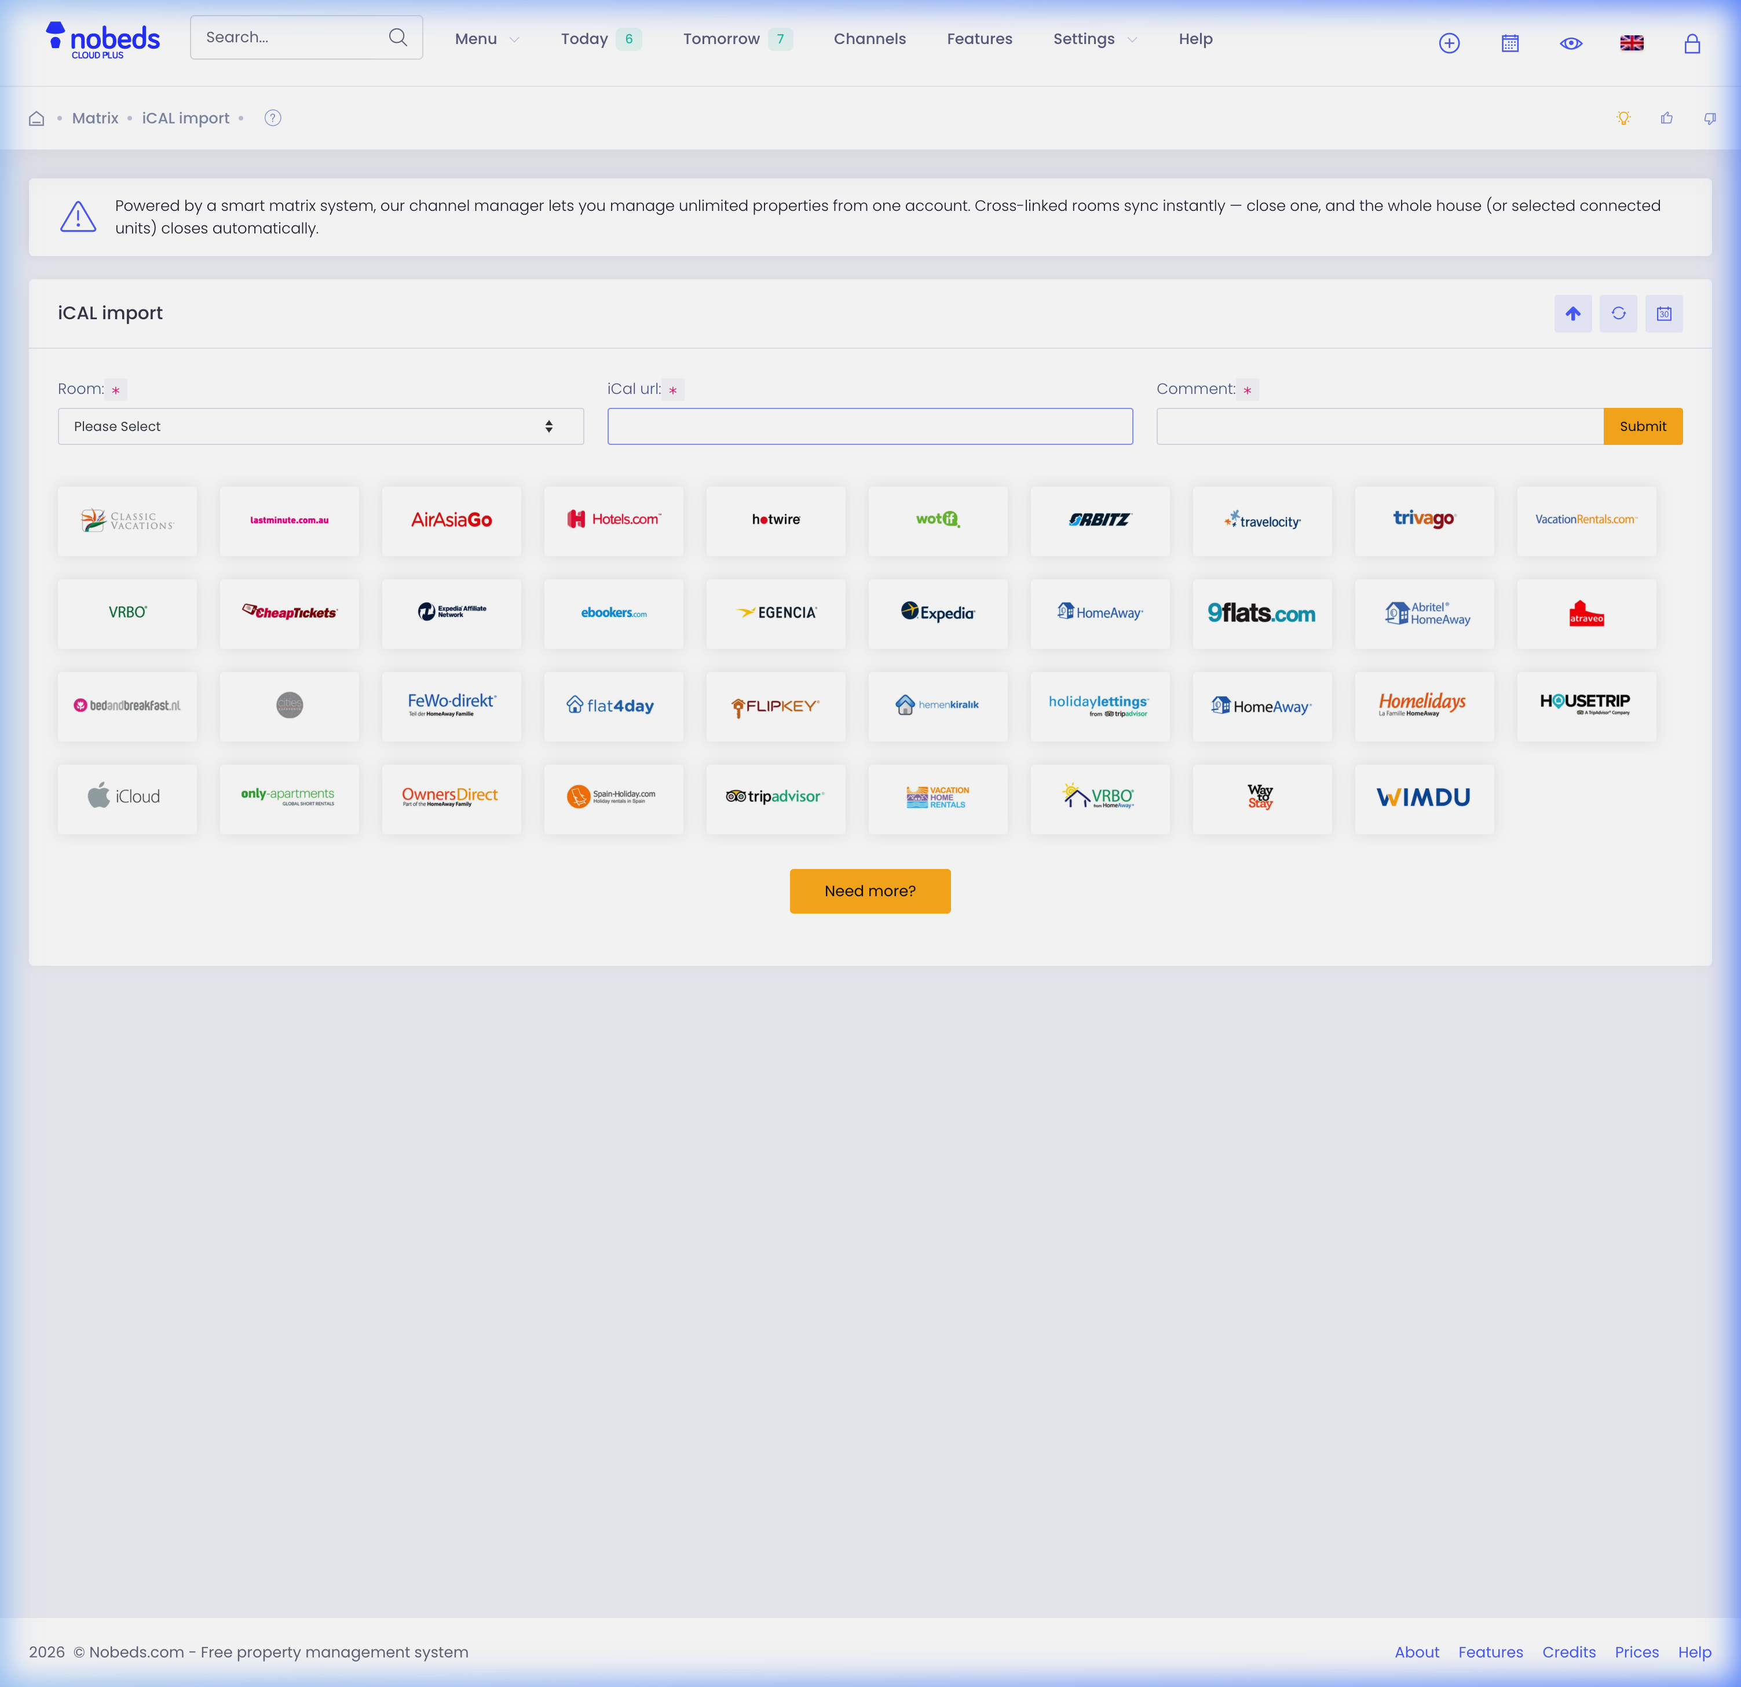Pick the HouseTrip channel tile
The width and height of the screenshot is (1741, 1687).
1586,706
